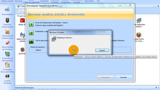Click step 2 green number icon
Viewport: 160px width, 90px height.
[31, 33]
